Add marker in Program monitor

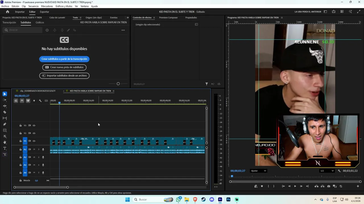click(262, 186)
